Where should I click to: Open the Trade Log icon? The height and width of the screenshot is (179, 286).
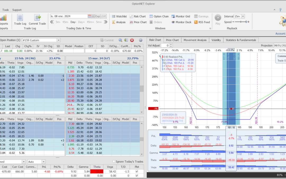pyautogui.click(x=20, y=18)
